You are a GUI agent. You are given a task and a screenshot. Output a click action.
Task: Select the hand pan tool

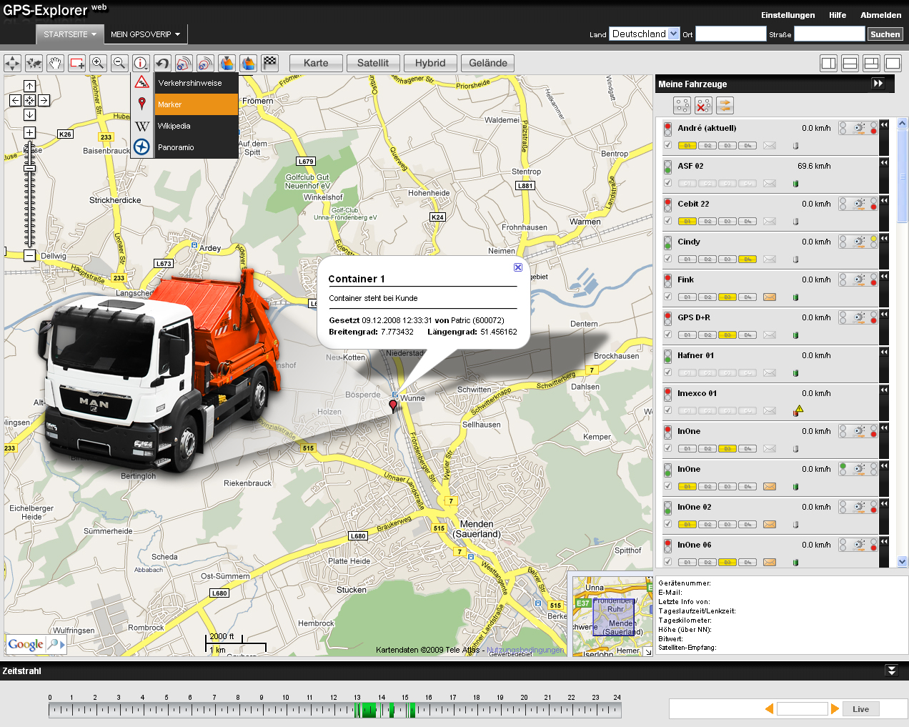coord(55,64)
